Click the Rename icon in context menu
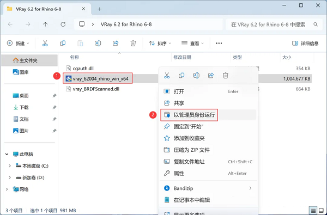This screenshot has height=215, width=327. [196, 76]
